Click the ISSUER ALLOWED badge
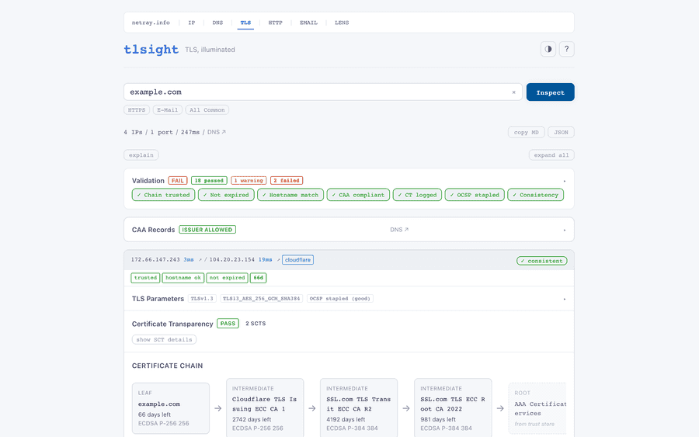This screenshot has width=699, height=437. (207, 230)
